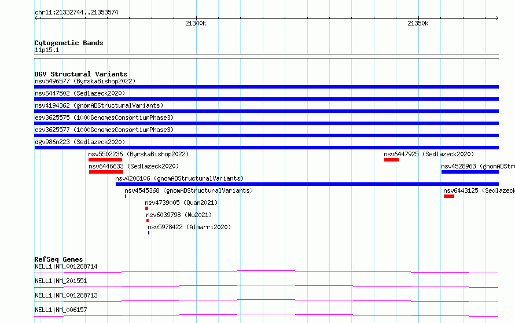Click the nsv5502236 (ByrskaBishop2022) label

[138, 154]
